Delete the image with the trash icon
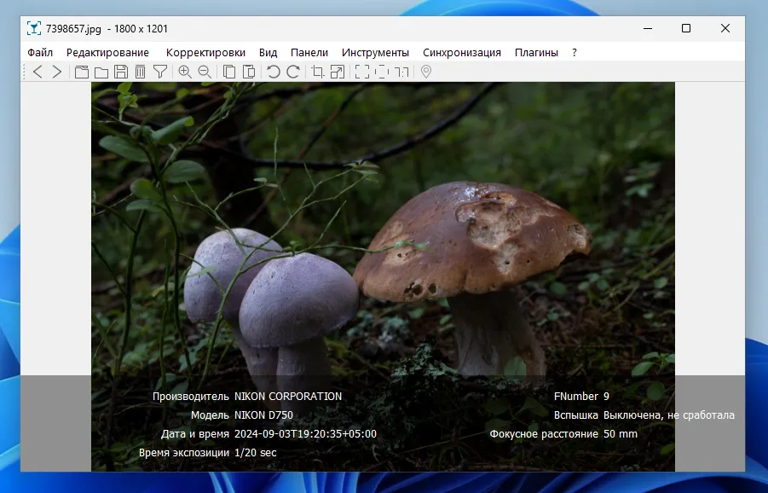This screenshot has height=493, width=768. [140, 72]
